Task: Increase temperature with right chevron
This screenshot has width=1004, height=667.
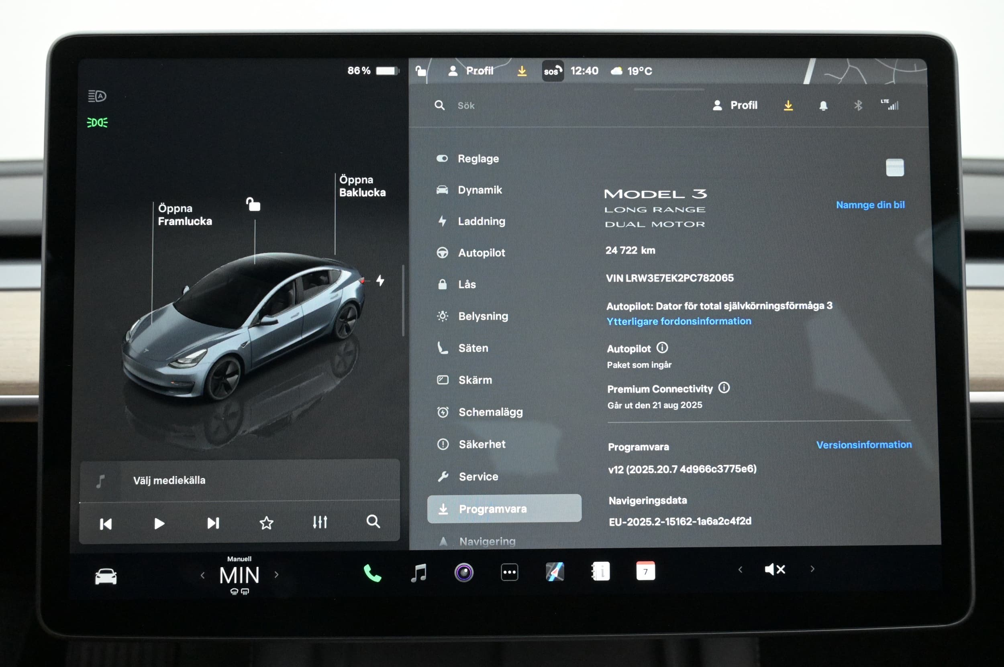Action: tap(276, 575)
